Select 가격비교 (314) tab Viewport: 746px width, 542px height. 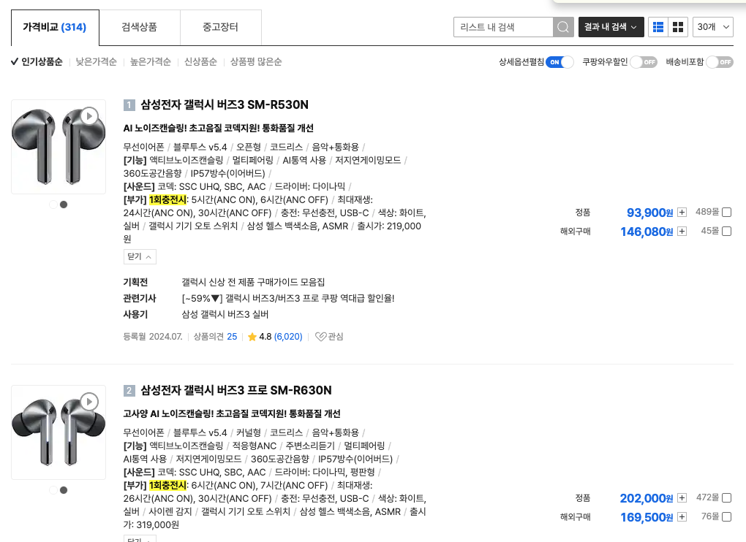(x=55, y=27)
